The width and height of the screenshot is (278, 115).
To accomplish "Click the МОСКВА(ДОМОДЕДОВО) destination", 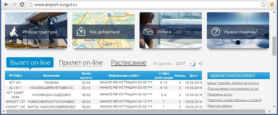I will (x=51, y=95).
